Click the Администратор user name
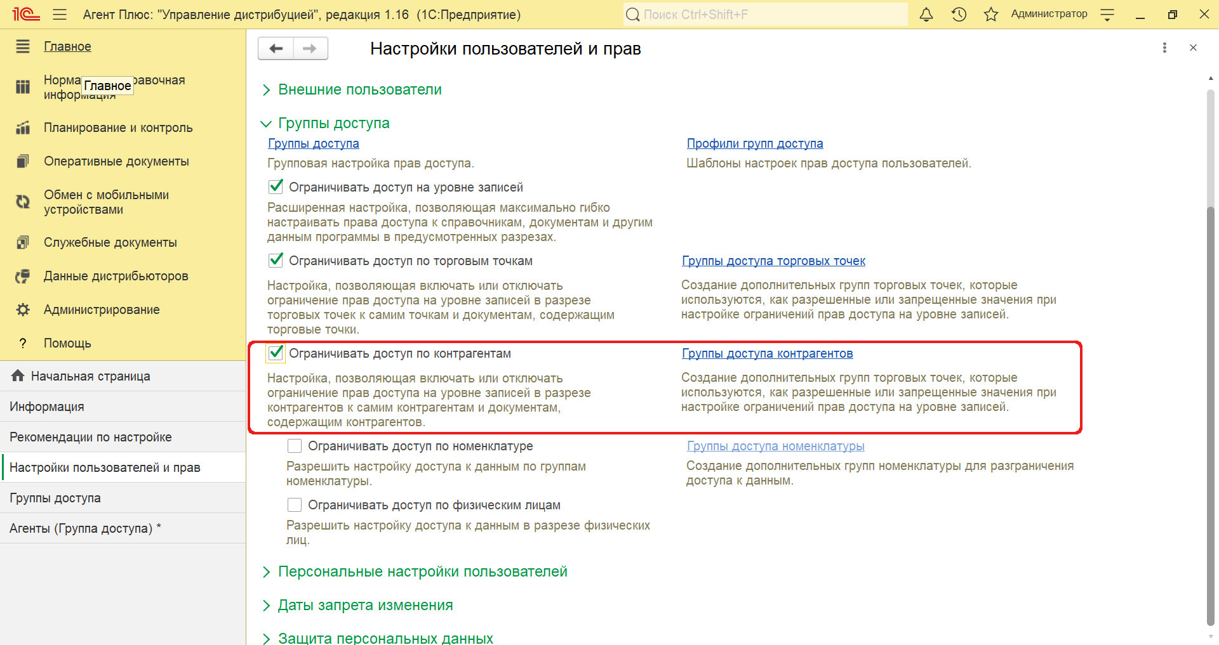 (1049, 14)
